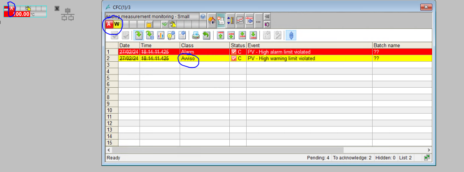Image resolution: width=464 pixels, height=172 pixels.
Task: Click the Status column header
Action: click(x=238, y=46)
